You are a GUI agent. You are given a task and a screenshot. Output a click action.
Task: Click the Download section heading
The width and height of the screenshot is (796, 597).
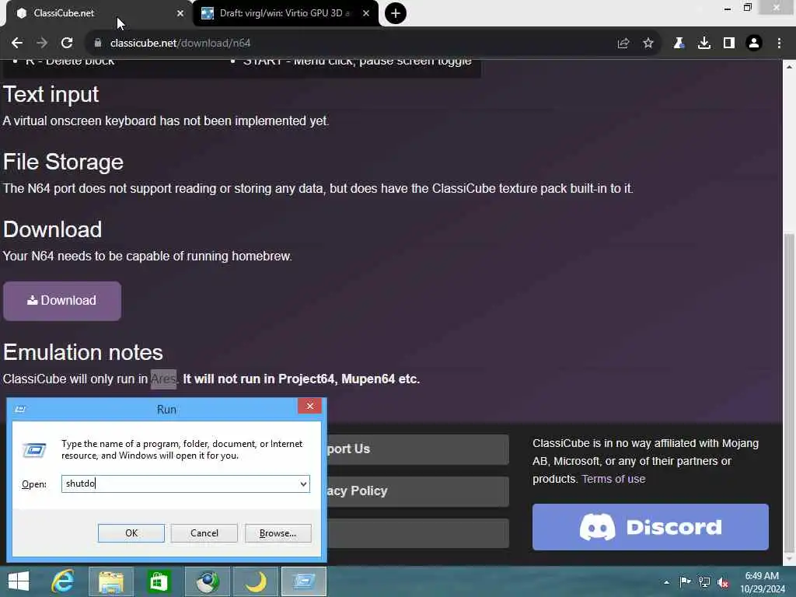[x=53, y=229]
